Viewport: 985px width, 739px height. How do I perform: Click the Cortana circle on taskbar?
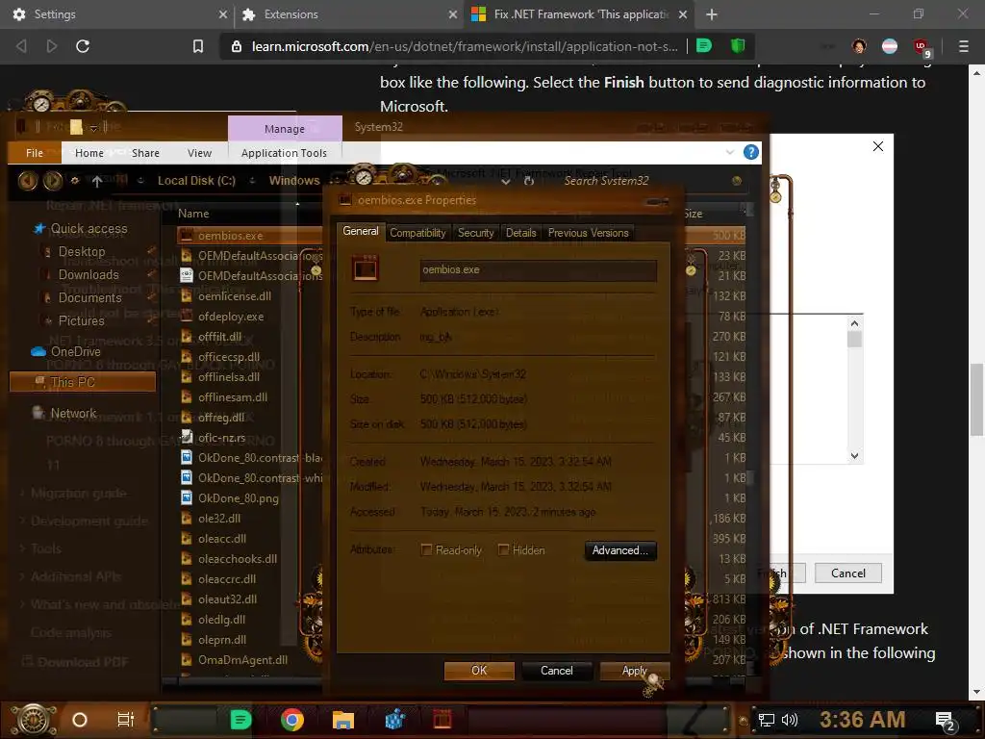click(80, 720)
